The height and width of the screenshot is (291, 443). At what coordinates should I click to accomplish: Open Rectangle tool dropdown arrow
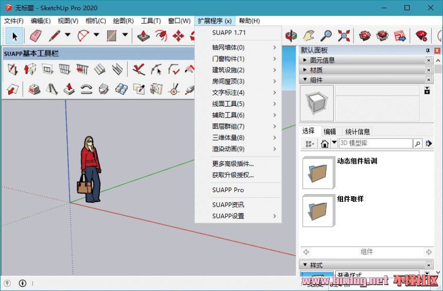tap(125, 35)
